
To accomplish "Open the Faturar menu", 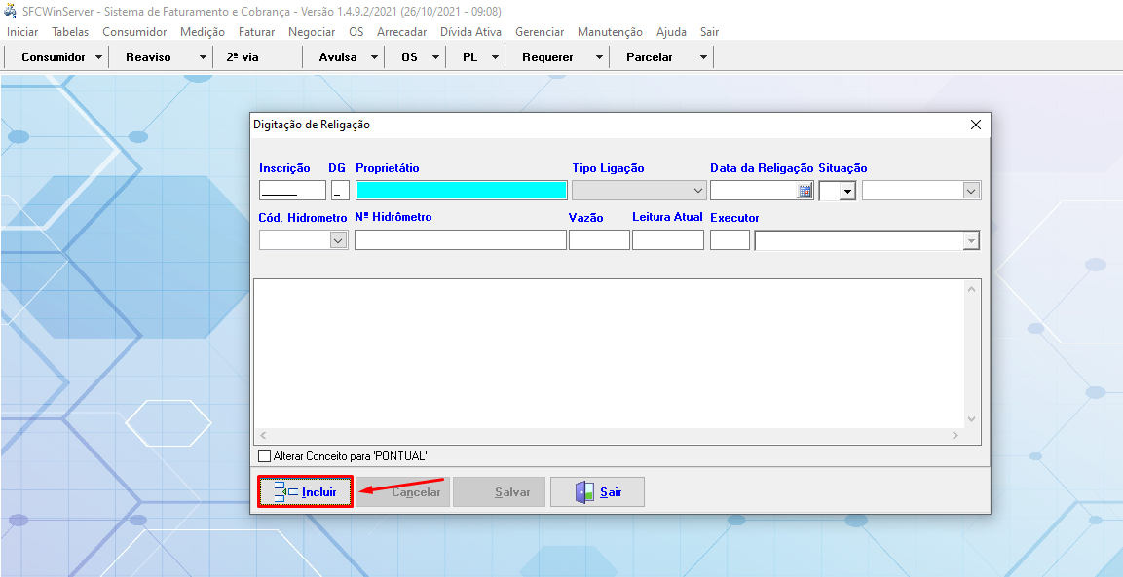I will [x=256, y=32].
